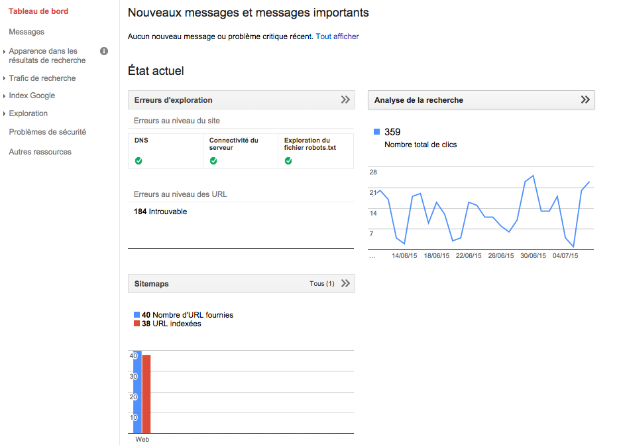This screenshot has width=619, height=445.
Task: Click the green Connectivité du serveur checkmark
Action: pos(215,160)
